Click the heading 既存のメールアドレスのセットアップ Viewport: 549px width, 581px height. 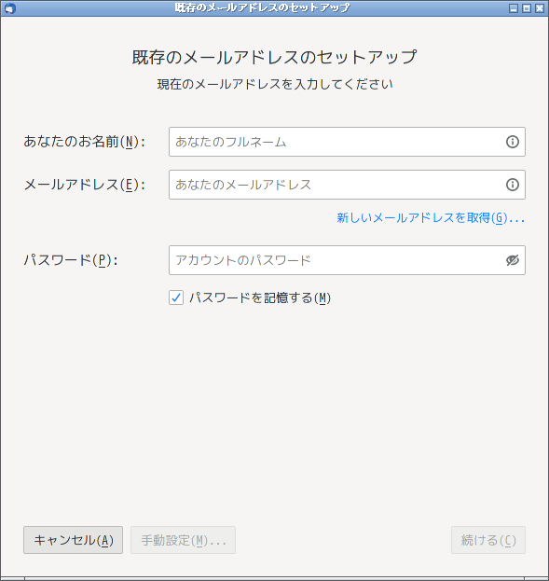[274, 57]
